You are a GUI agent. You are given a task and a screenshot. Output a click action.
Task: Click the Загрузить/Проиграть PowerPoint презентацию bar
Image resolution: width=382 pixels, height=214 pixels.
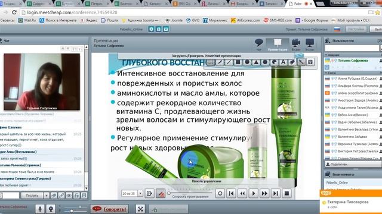[x=207, y=56]
